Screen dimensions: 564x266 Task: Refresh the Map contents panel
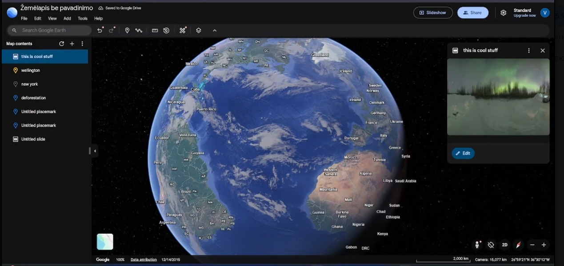tap(62, 43)
